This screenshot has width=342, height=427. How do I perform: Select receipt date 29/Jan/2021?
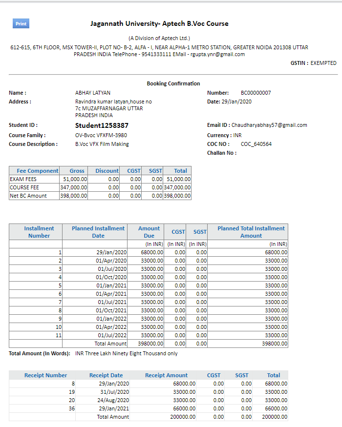click(114, 409)
